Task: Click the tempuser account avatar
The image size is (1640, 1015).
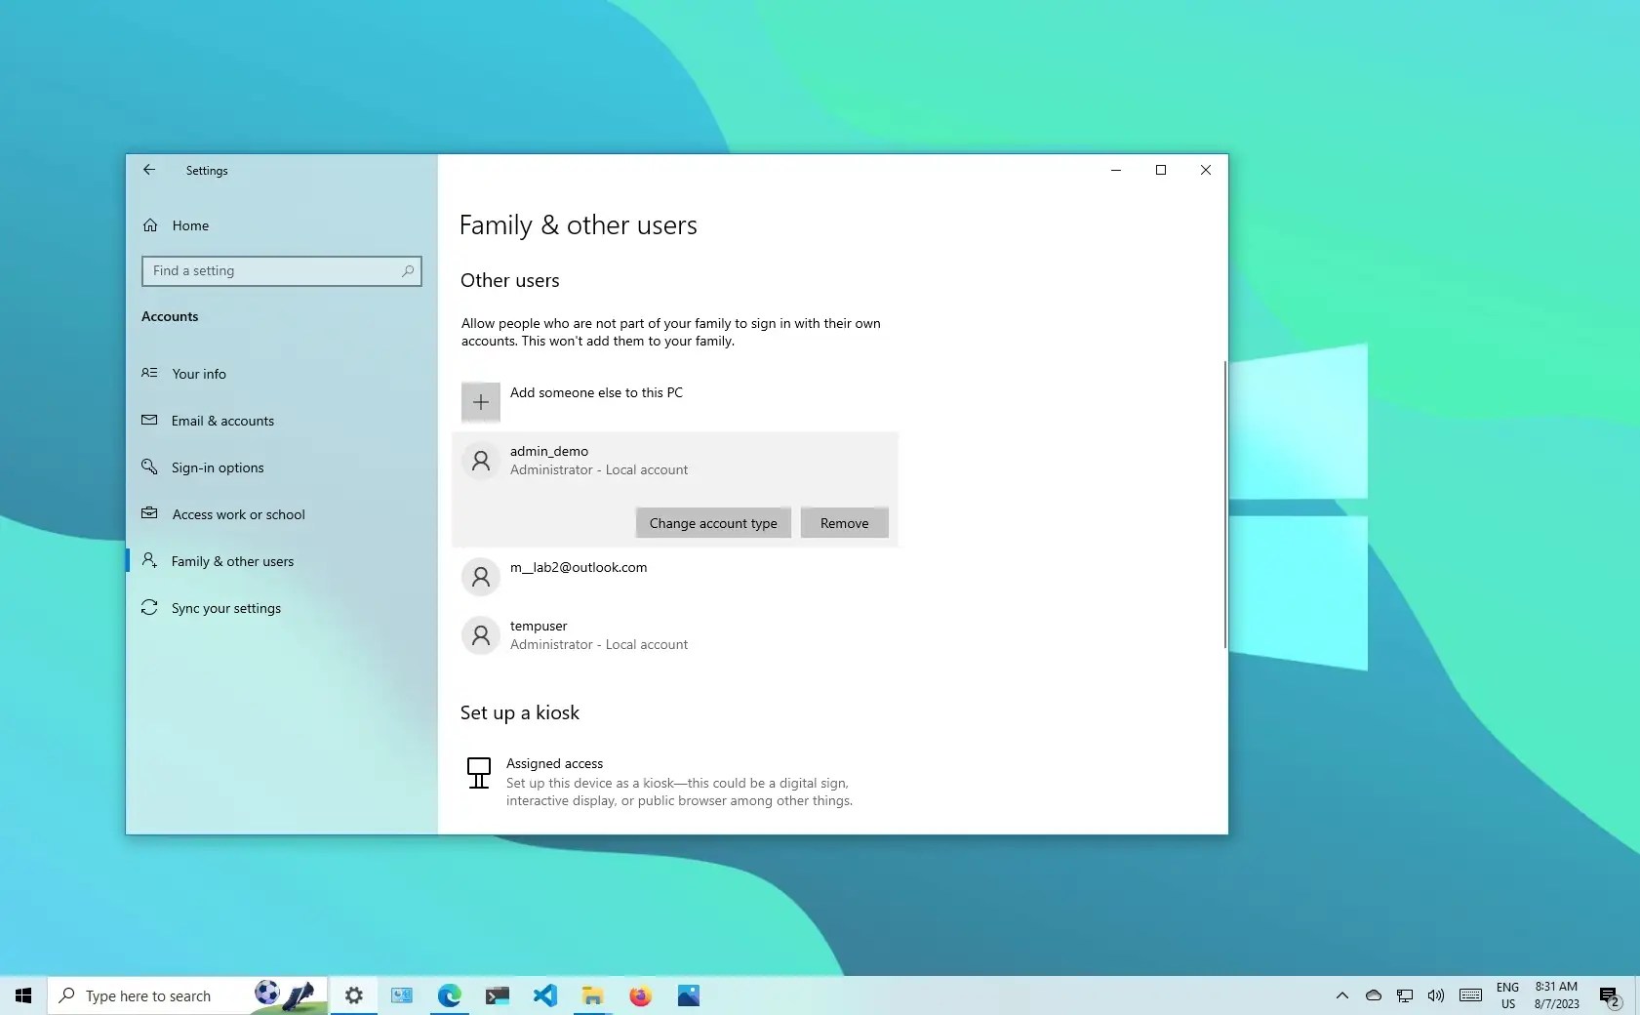Action: [481, 635]
